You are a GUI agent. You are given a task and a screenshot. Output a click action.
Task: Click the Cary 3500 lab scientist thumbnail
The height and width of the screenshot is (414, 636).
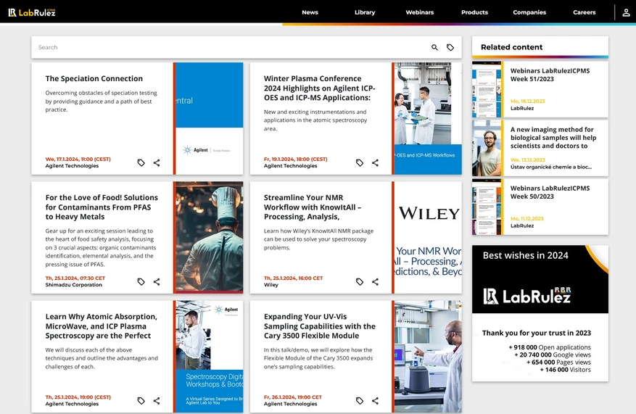pyautogui.click(x=428, y=357)
